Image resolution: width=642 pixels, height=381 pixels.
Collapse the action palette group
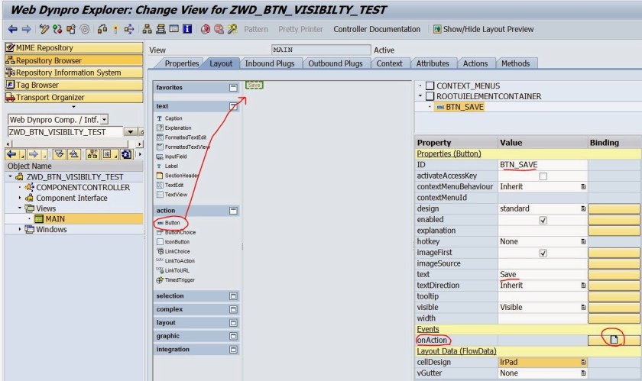pos(233,211)
